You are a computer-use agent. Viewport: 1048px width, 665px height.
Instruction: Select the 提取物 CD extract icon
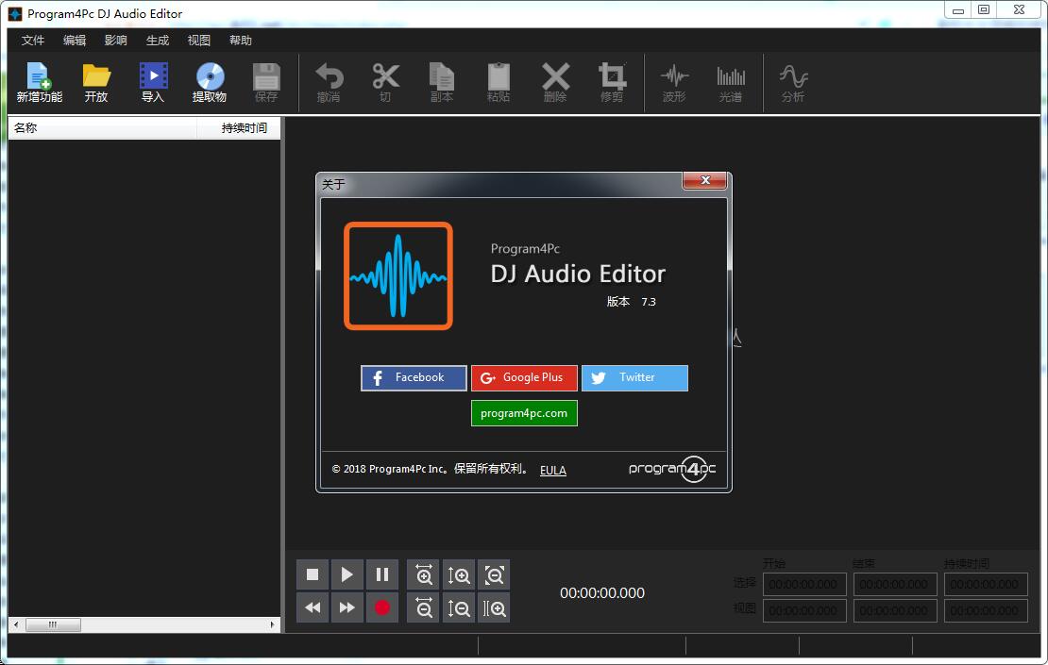point(210,82)
